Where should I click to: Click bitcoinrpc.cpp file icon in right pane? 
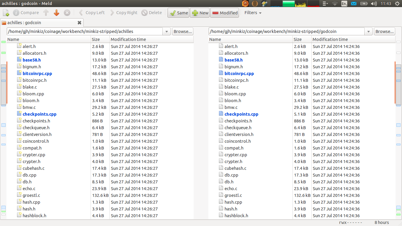point(221,73)
